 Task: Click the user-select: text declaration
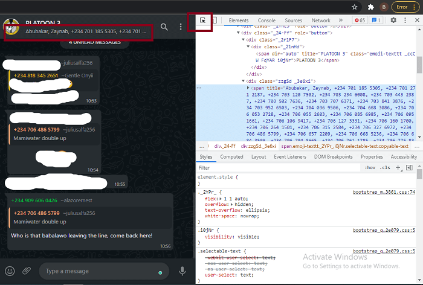(x=229, y=275)
